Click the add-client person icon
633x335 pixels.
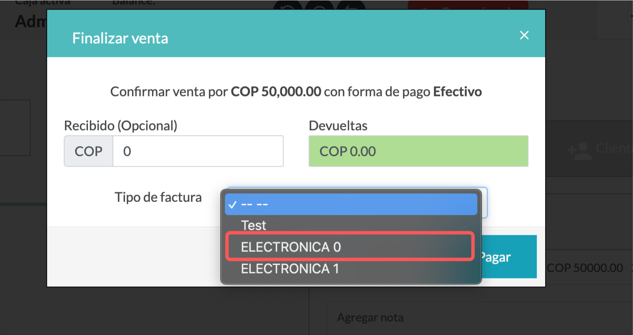coord(579,151)
